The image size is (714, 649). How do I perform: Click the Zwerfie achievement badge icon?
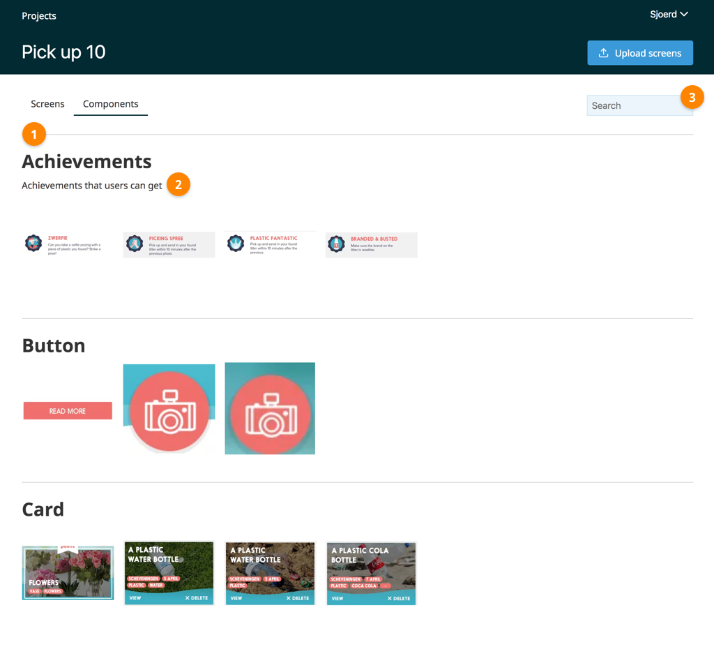(33, 244)
